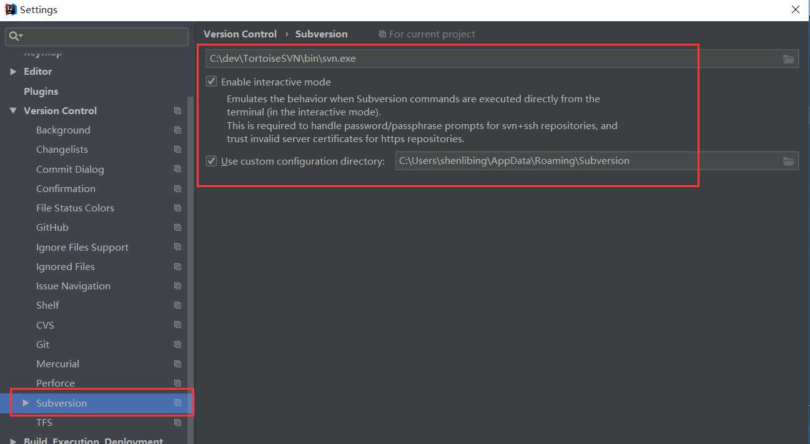Click the IntelliJ logo in the title bar
Screen dimensions: 810x444
[x=10, y=9]
